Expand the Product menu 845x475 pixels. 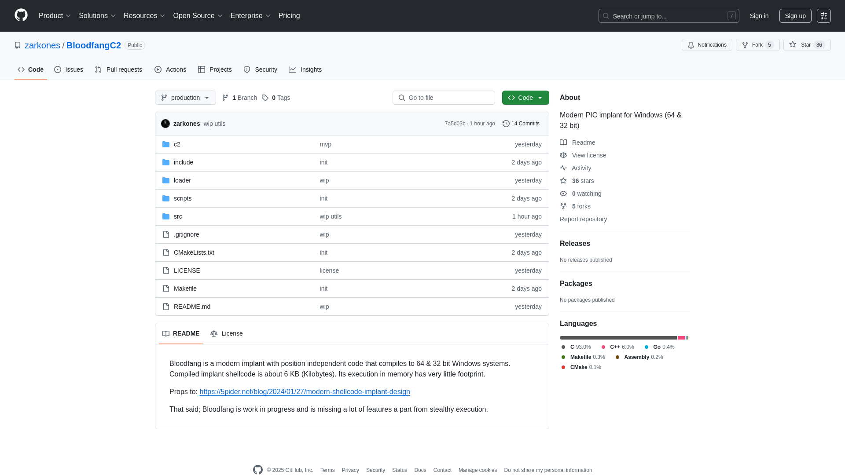tap(55, 16)
